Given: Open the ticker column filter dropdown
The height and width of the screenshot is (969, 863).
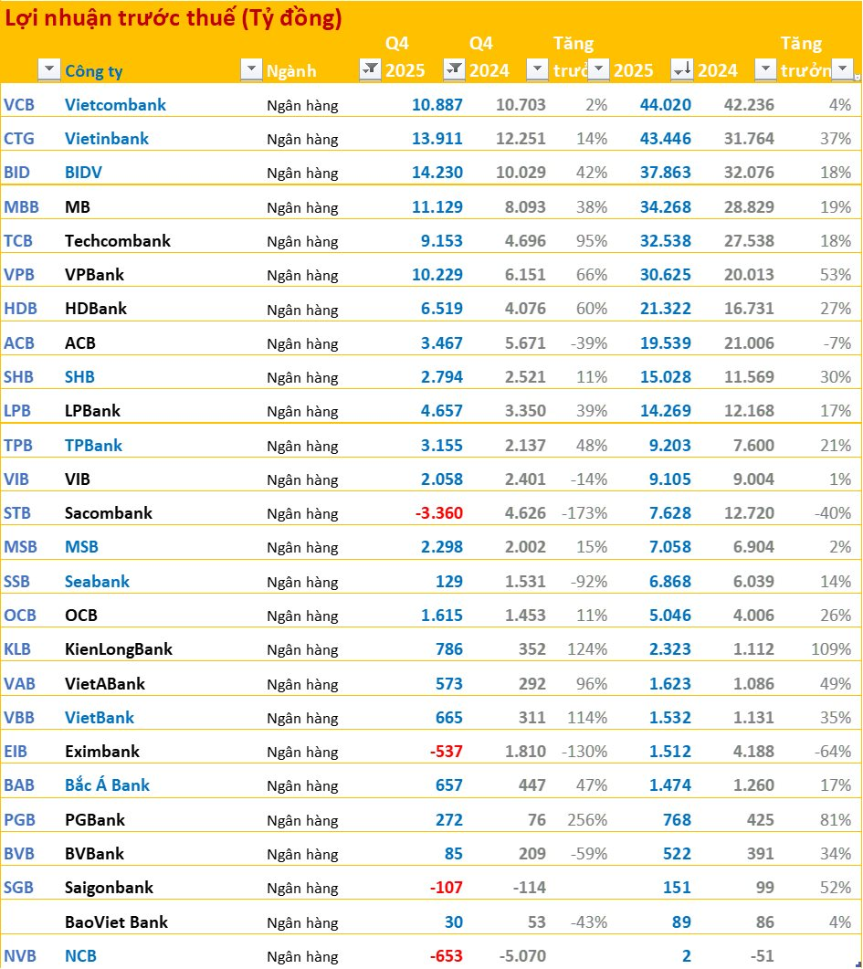Looking at the screenshot, I should click(x=48, y=70).
